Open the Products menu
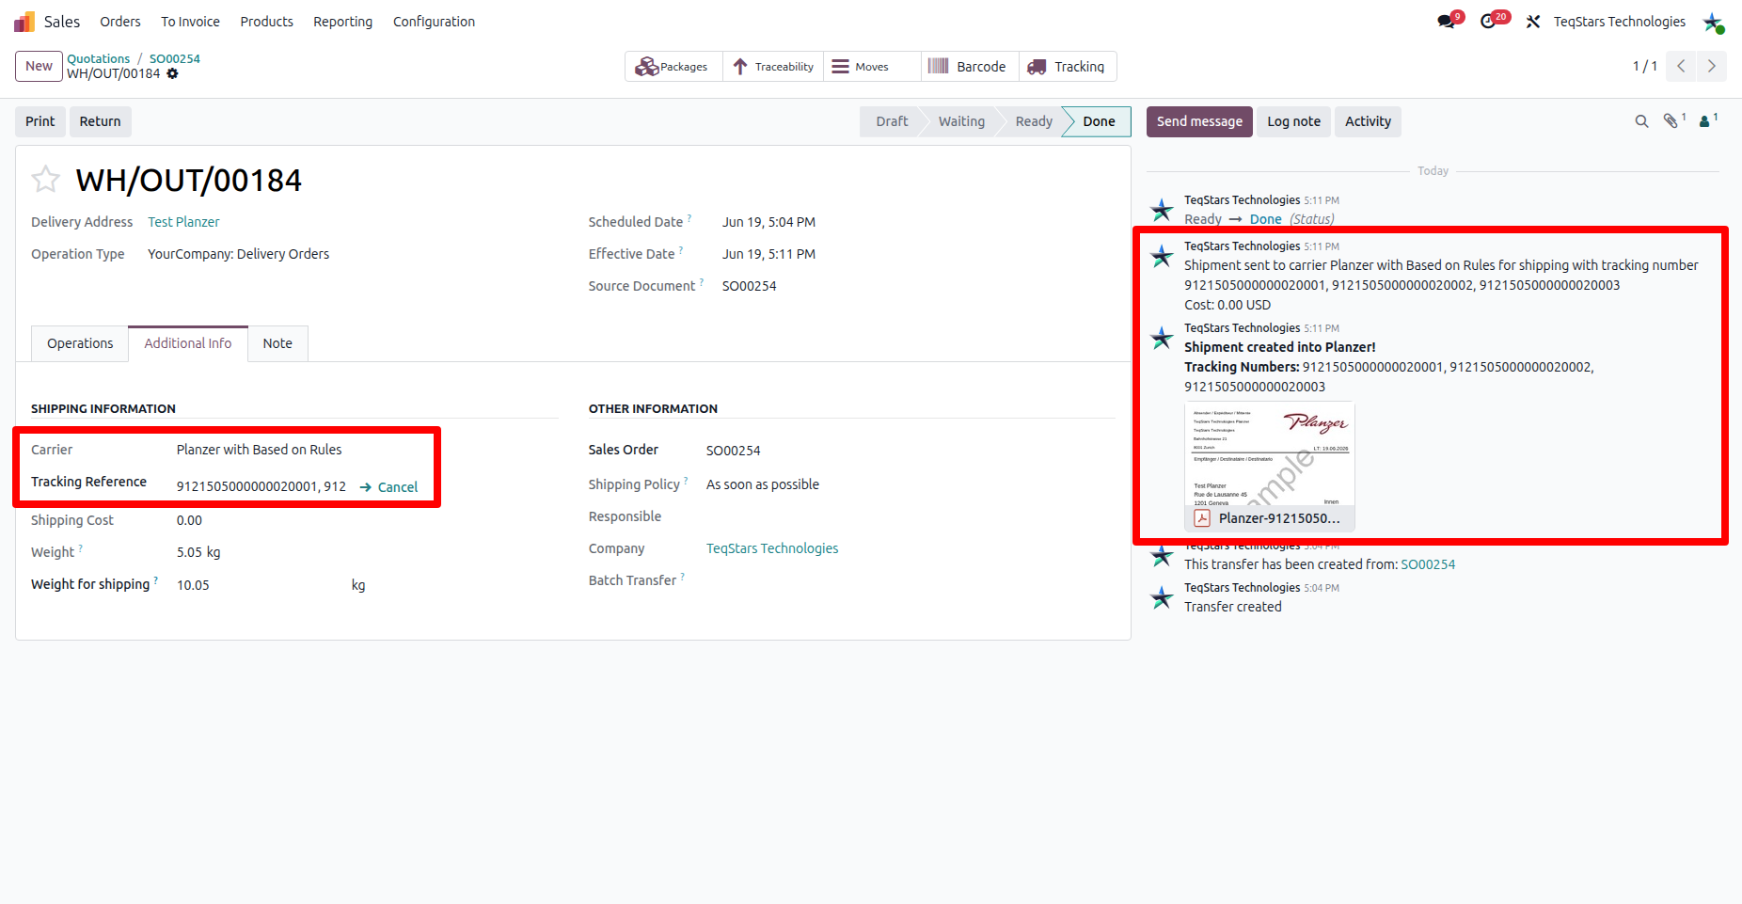This screenshot has width=1742, height=904. (x=266, y=22)
